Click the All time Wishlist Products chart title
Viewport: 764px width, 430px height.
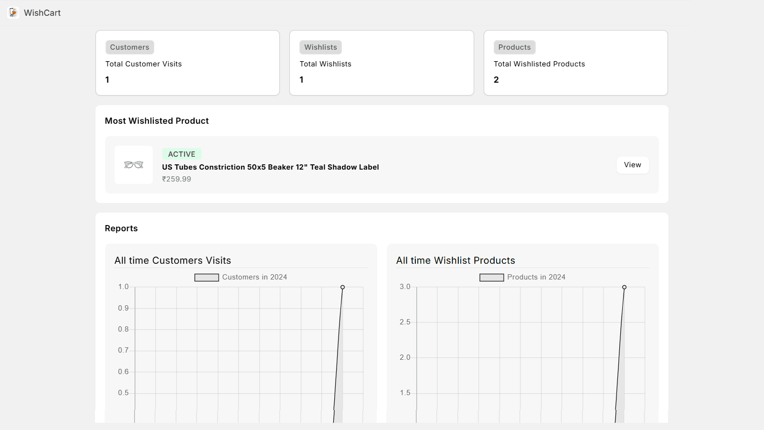pos(456,260)
